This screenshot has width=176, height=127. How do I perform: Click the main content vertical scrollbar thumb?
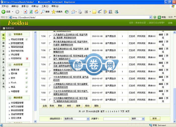pos(174,104)
